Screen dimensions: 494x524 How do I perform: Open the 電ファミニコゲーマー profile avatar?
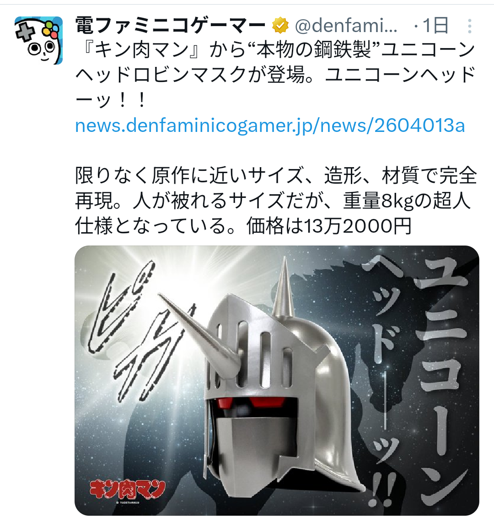[39, 40]
